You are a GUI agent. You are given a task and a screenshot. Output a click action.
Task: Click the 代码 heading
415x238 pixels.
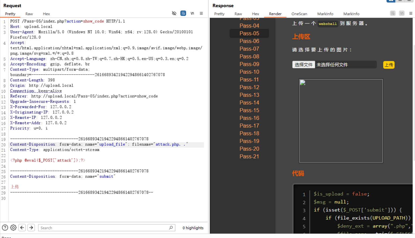[x=298, y=174]
